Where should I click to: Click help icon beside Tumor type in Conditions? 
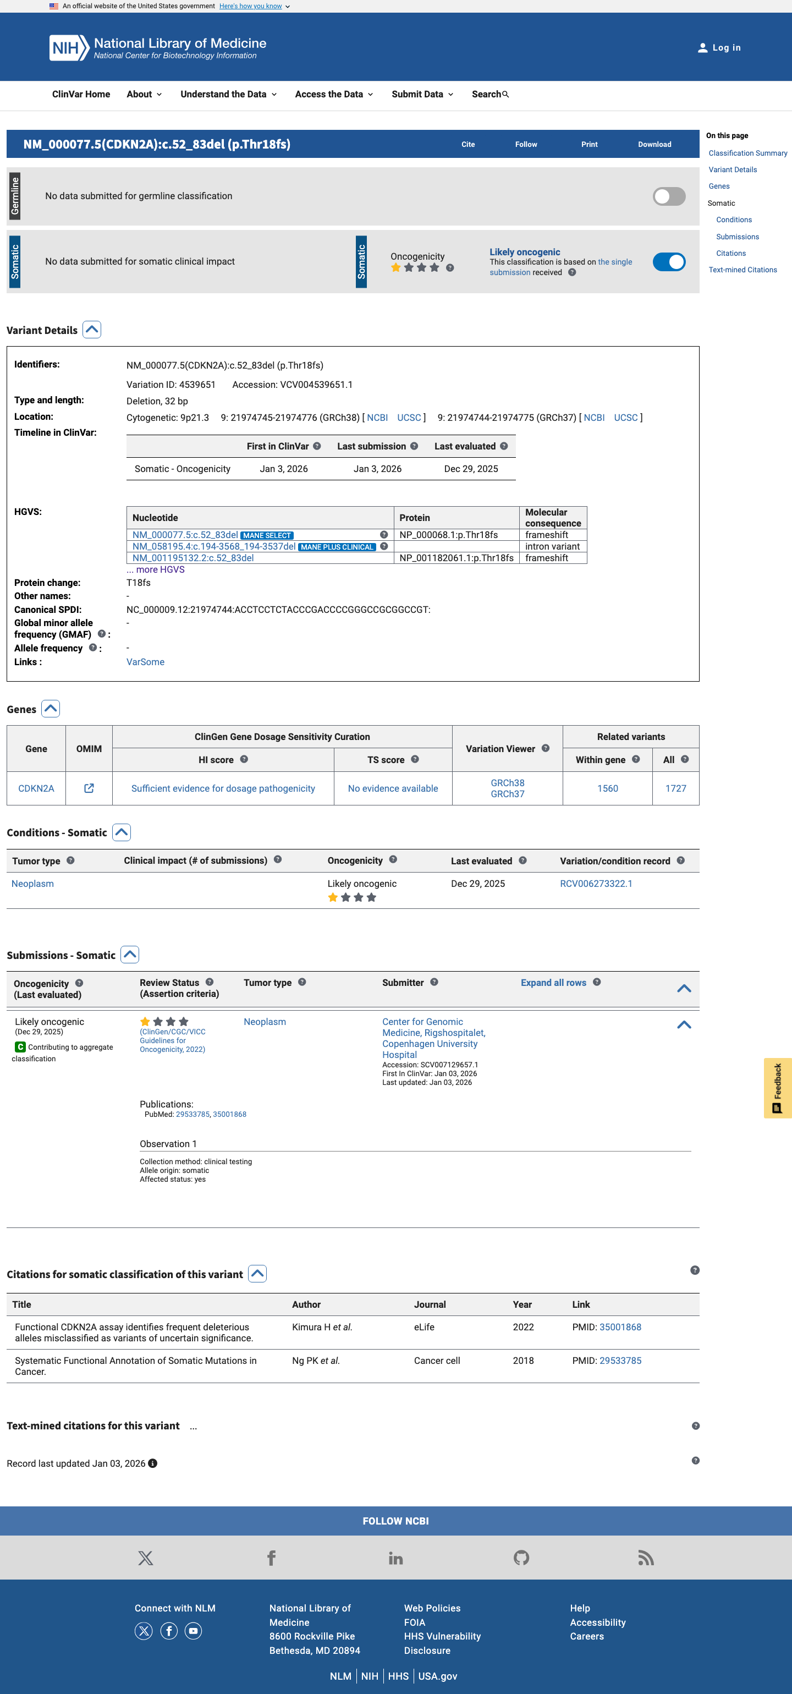point(70,860)
